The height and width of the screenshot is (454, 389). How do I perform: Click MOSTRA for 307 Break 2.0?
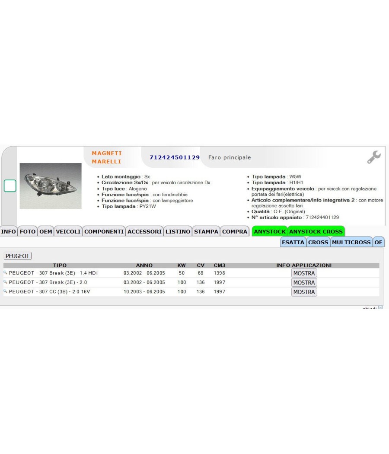[304, 282]
